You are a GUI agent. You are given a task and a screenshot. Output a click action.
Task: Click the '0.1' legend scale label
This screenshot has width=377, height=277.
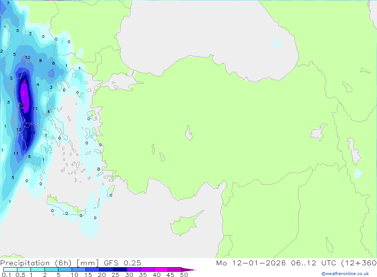(6, 275)
